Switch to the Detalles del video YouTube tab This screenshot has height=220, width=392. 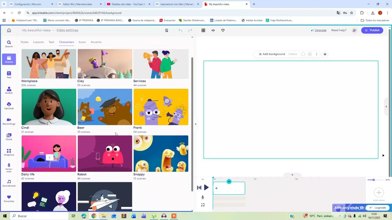click(x=128, y=4)
